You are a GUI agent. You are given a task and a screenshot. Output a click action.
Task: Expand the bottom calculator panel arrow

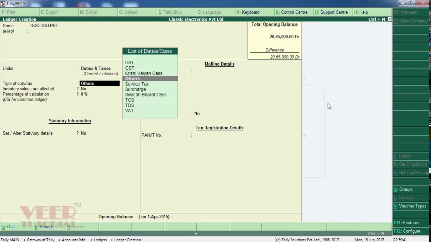coord(196,234)
